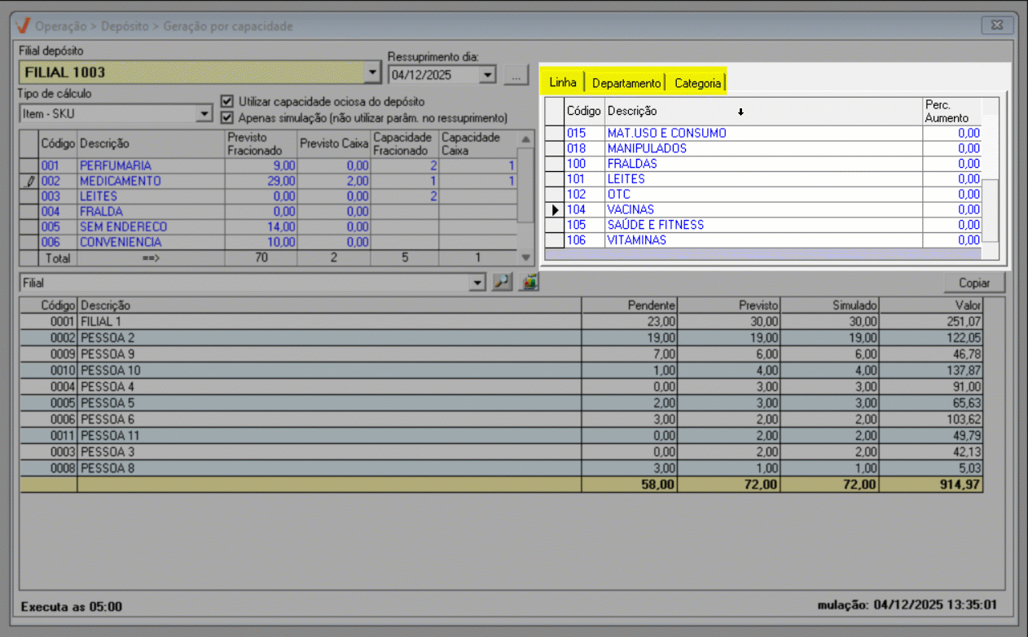The image size is (1028, 637).
Task: Click the close X button of window
Action: point(998,25)
